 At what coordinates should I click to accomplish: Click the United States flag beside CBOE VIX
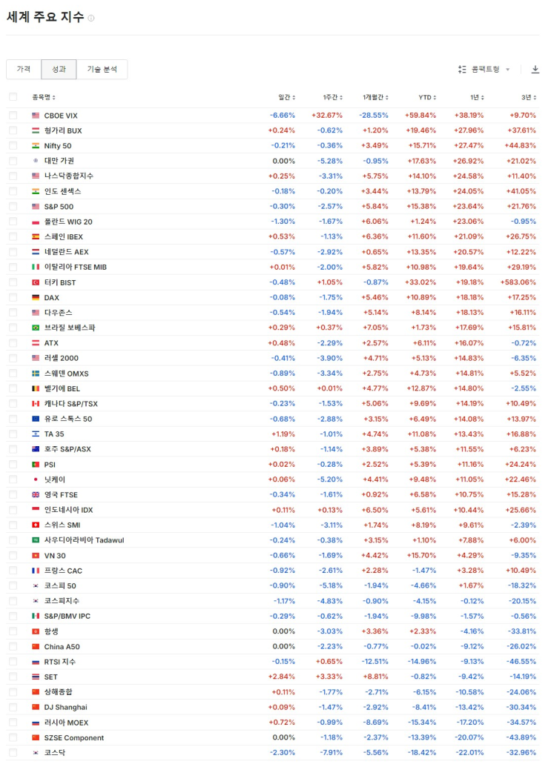pyautogui.click(x=36, y=116)
